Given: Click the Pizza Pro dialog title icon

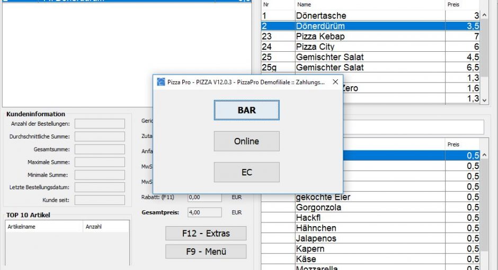Looking at the screenshot, I should (x=161, y=82).
